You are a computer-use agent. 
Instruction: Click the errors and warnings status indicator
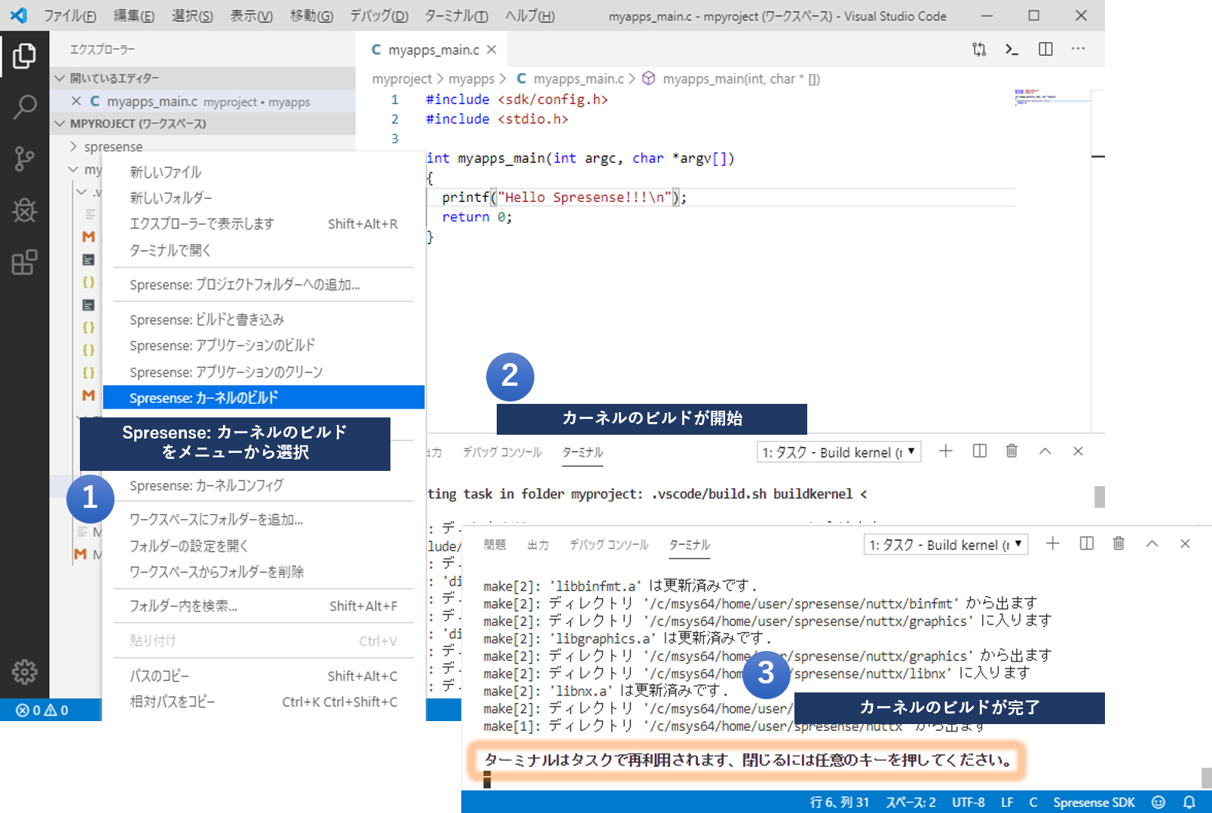pos(42,710)
